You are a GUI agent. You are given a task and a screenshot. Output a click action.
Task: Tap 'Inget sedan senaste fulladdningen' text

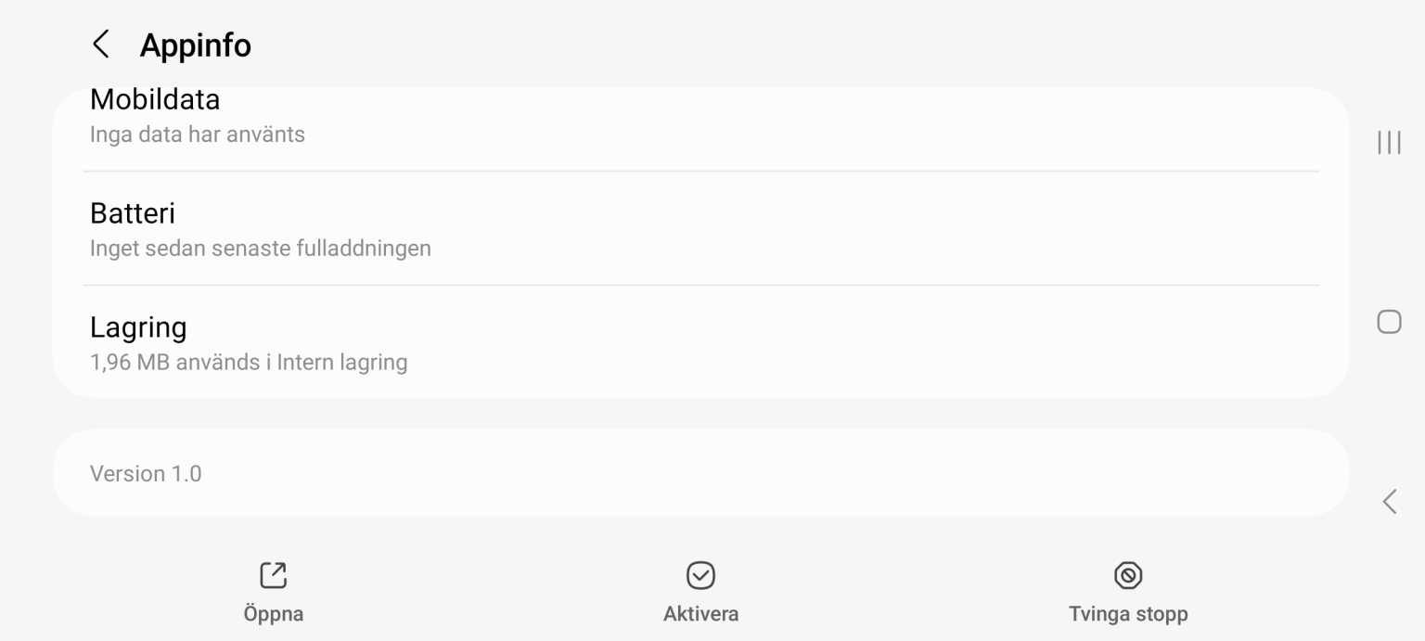pos(261,248)
